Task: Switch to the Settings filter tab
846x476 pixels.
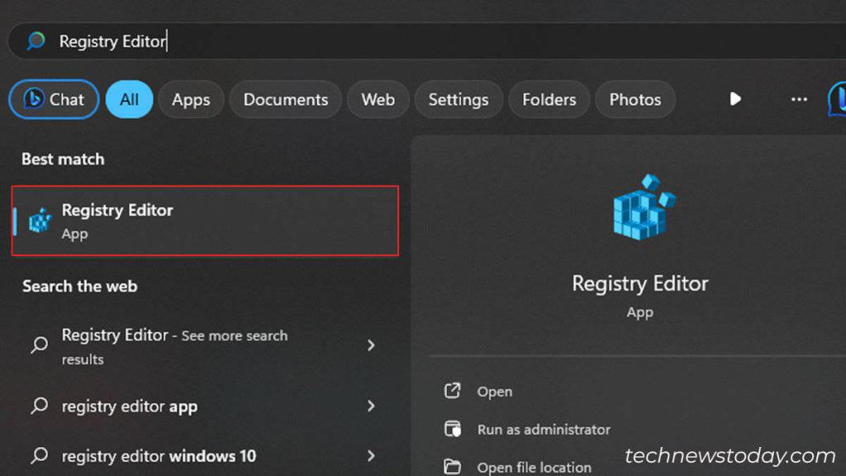Action: point(459,99)
